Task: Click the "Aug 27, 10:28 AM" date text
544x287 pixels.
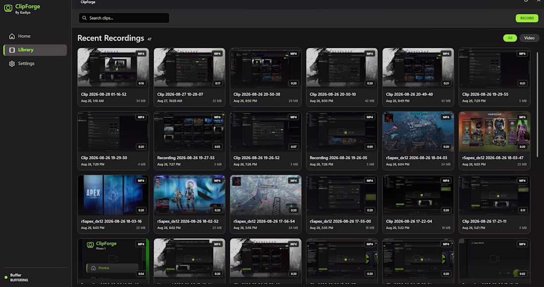Action: 170,101
